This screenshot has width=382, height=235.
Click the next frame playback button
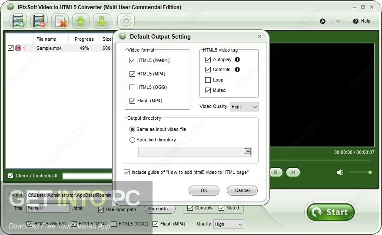(293, 172)
